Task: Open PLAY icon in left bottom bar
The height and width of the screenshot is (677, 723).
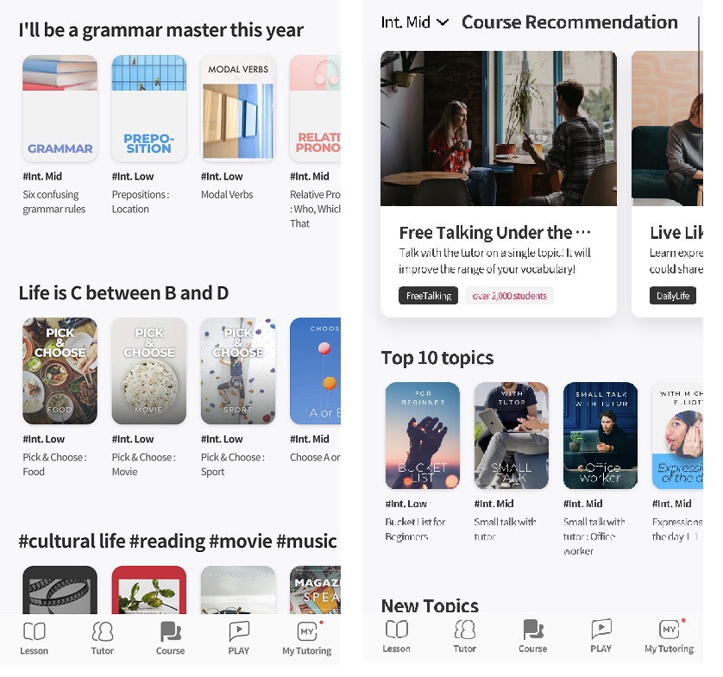Action: (x=238, y=638)
